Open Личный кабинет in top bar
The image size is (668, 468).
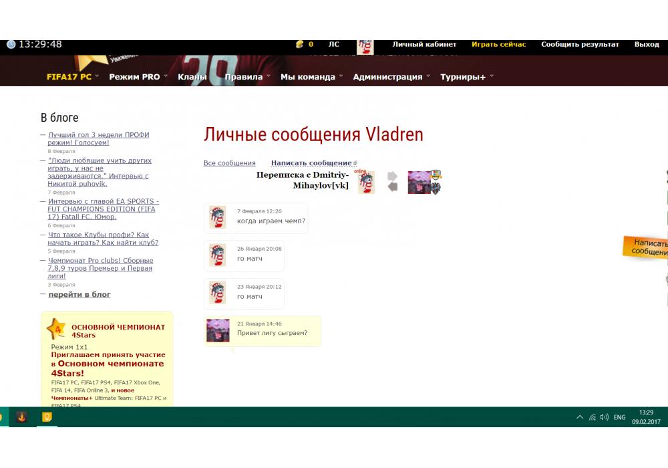[x=424, y=45]
